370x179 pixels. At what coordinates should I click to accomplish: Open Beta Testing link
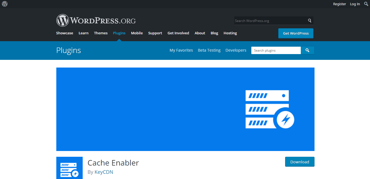coord(209,50)
